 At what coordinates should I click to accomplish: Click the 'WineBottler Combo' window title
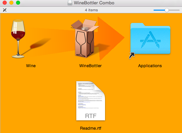[x=94, y=3]
